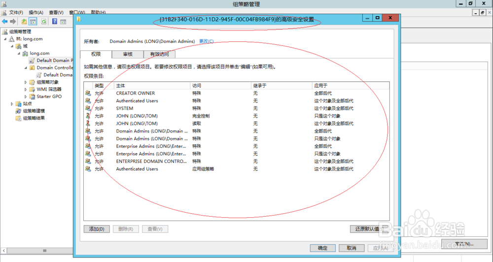The height and width of the screenshot is (262, 493).
Task: Click the console tree horizontal scrollbar thumb
Action: click(x=44, y=251)
